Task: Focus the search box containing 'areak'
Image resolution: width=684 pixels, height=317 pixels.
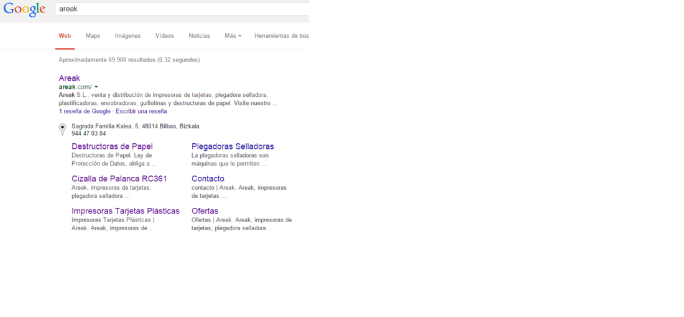Action: click(182, 9)
